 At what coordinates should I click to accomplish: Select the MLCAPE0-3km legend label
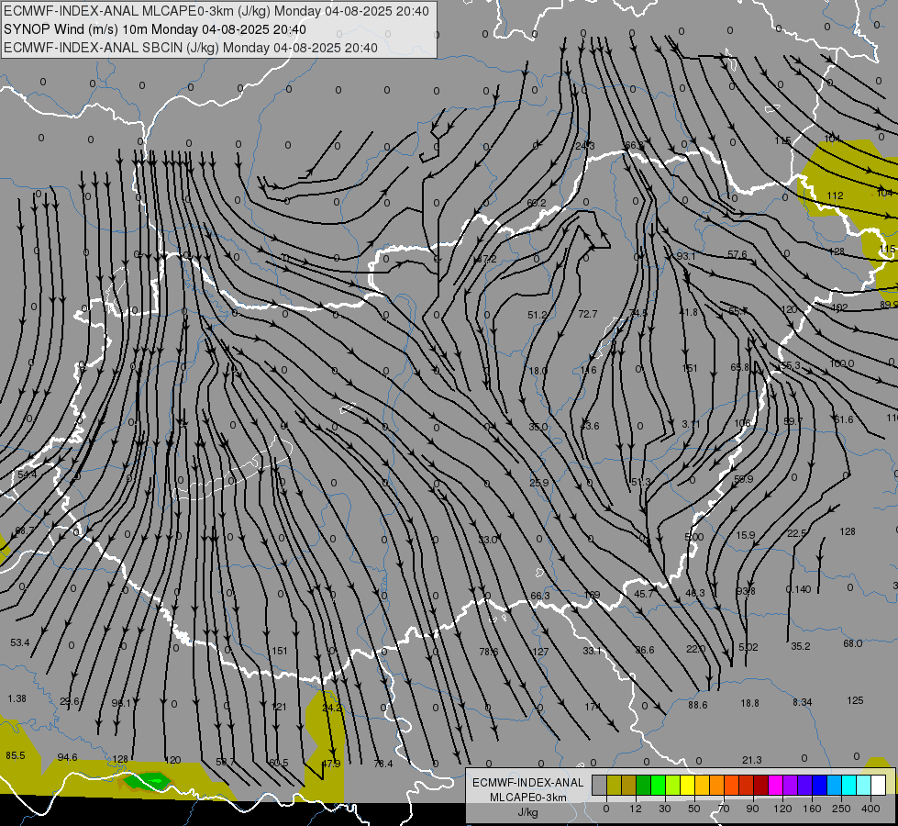pyautogui.click(x=527, y=798)
